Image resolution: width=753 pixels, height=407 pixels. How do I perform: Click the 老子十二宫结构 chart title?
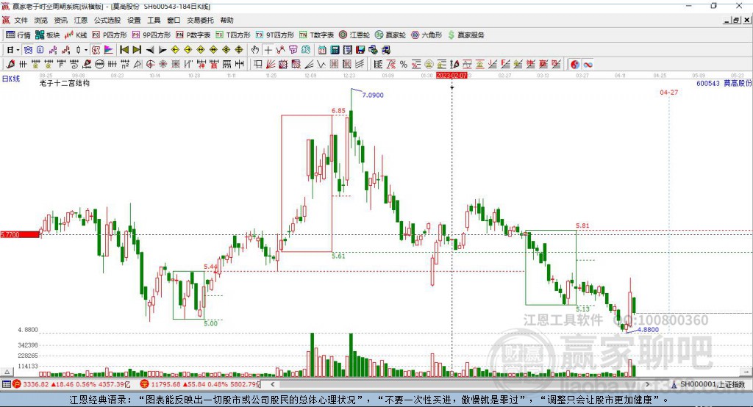(65, 83)
